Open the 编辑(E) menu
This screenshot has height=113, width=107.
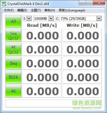(22, 10)
